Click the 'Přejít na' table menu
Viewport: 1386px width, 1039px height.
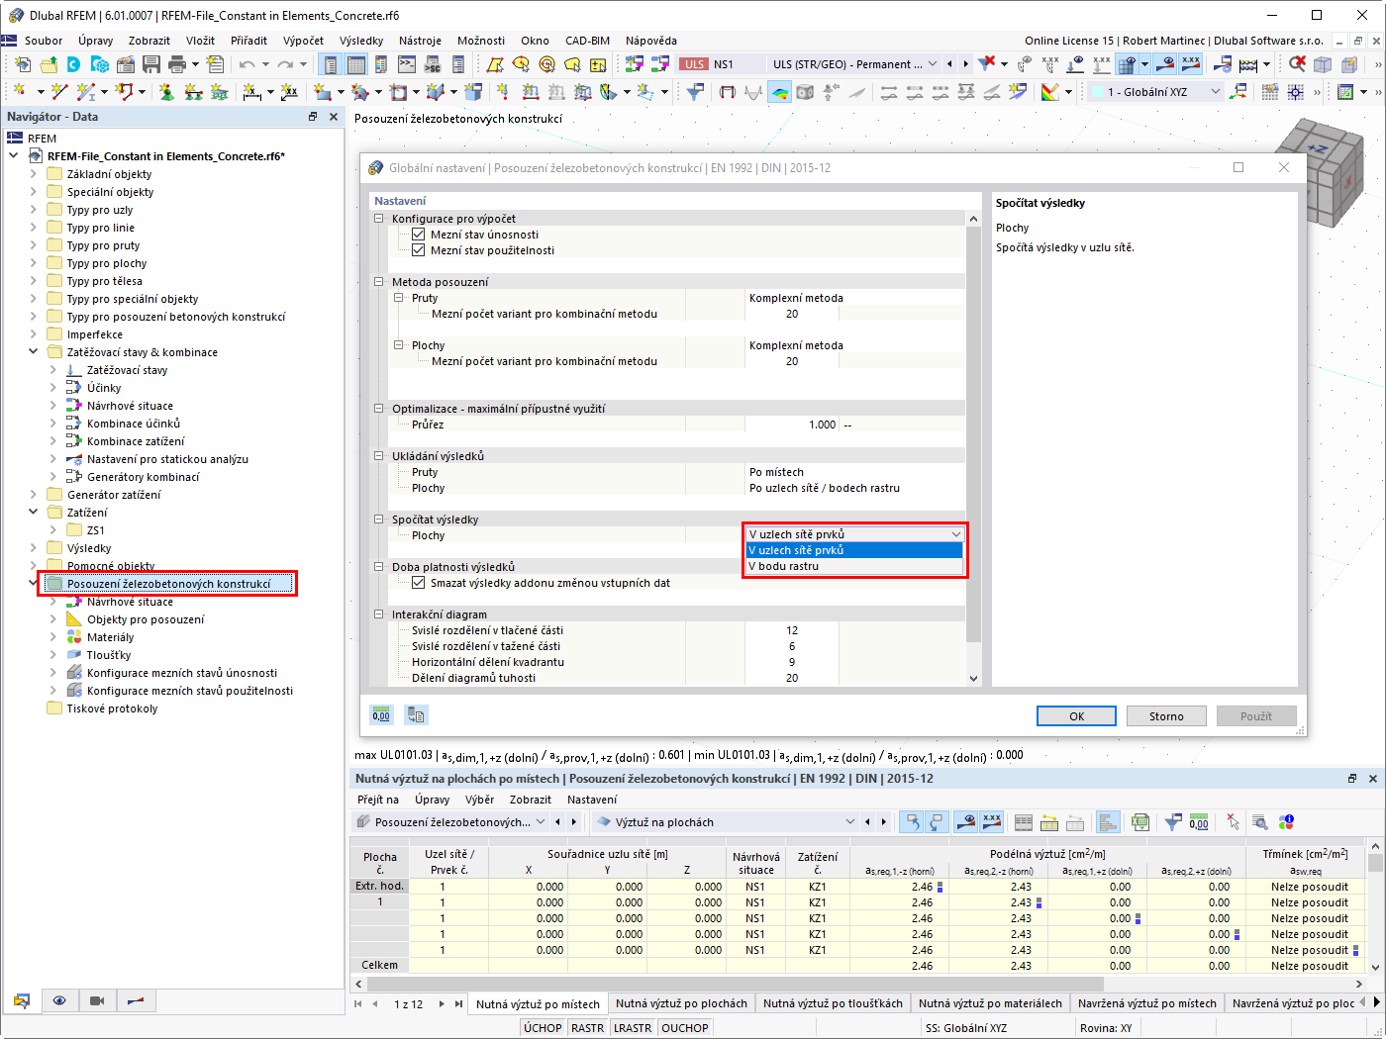(x=378, y=800)
